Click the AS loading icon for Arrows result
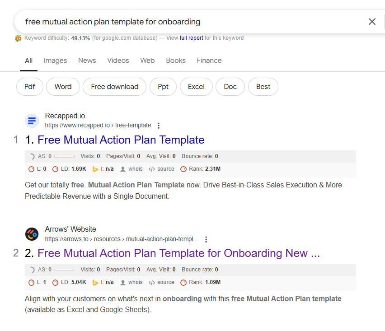 click(x=32, y=270)
